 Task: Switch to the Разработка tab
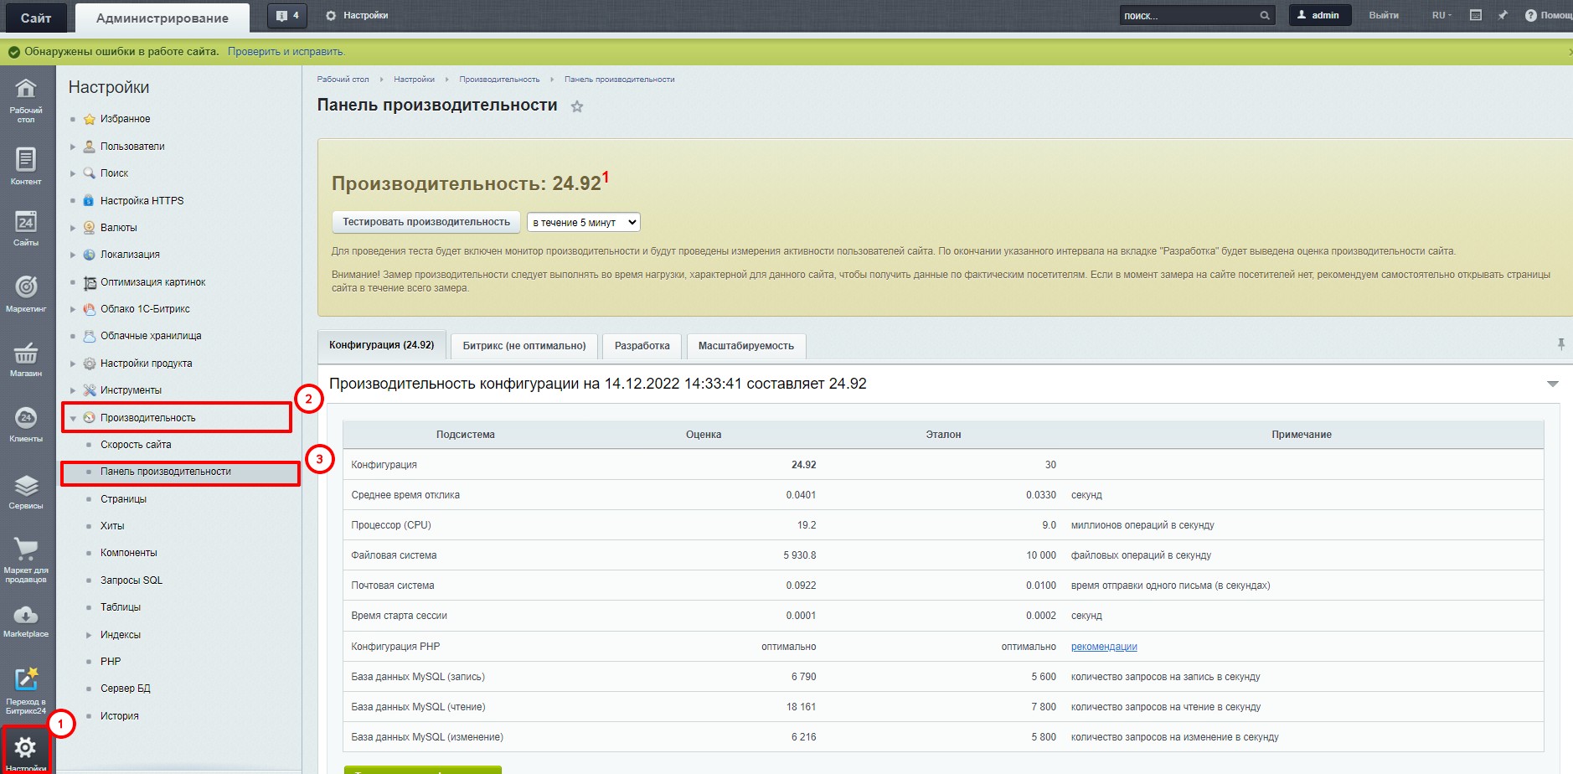642,346
